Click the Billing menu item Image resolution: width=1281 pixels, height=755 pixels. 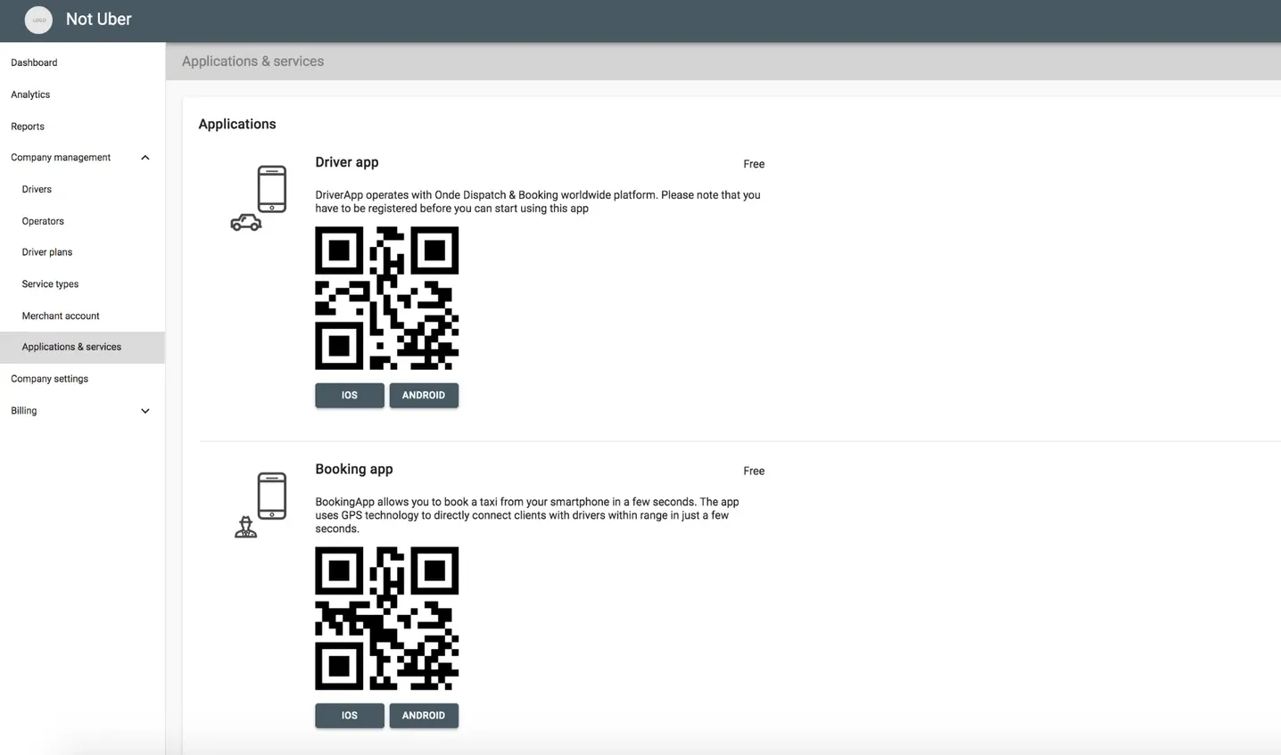(82, 411)
